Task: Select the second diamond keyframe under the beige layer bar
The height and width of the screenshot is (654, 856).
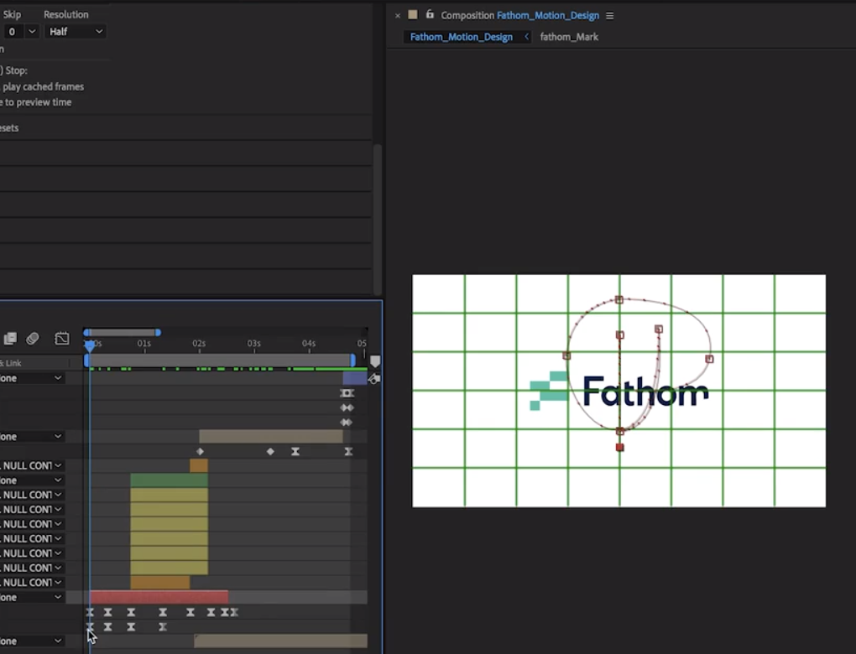Action: coord(270,452)
